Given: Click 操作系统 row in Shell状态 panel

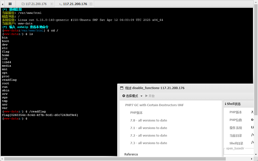Looking at the screenshot, I should point(241,128).
